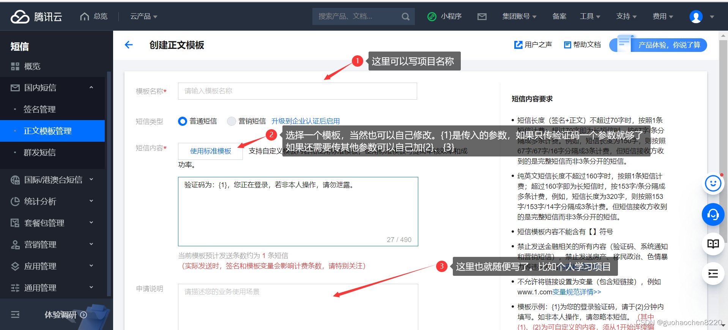Screen dimensions: 728x330
Task: Open the 云产品 dropdown
Action: pyautogui.click(x=143, y=16)
